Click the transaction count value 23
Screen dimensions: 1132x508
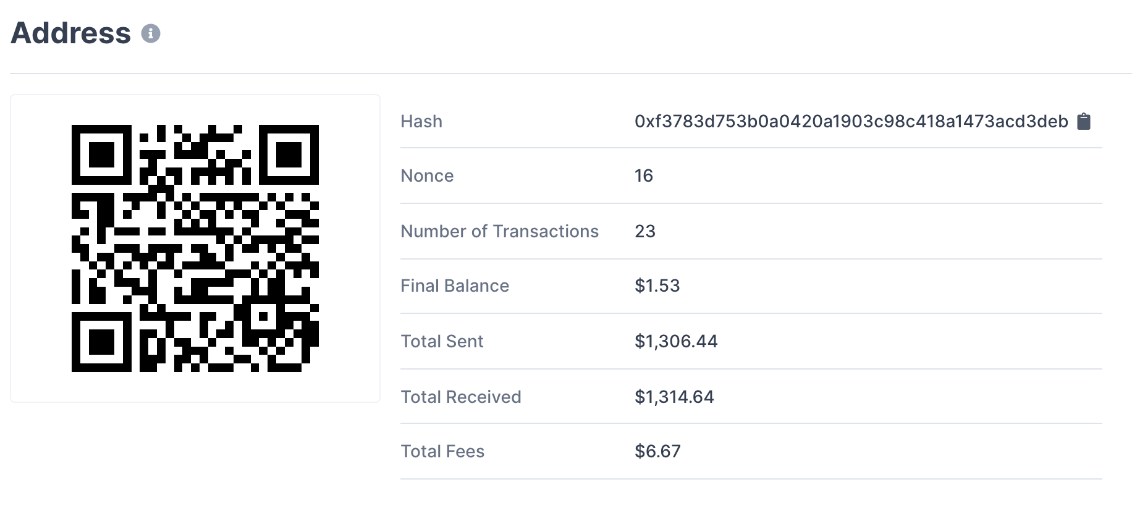click(645, 232)
